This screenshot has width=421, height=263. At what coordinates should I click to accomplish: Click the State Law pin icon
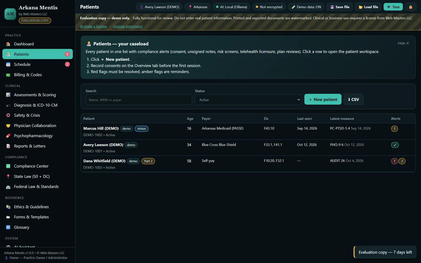coord(8,176)
